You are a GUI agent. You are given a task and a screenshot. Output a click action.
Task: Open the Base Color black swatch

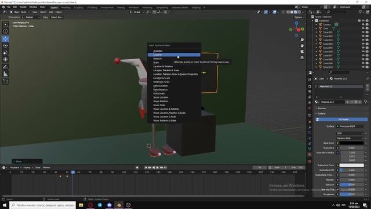point(352,143)
